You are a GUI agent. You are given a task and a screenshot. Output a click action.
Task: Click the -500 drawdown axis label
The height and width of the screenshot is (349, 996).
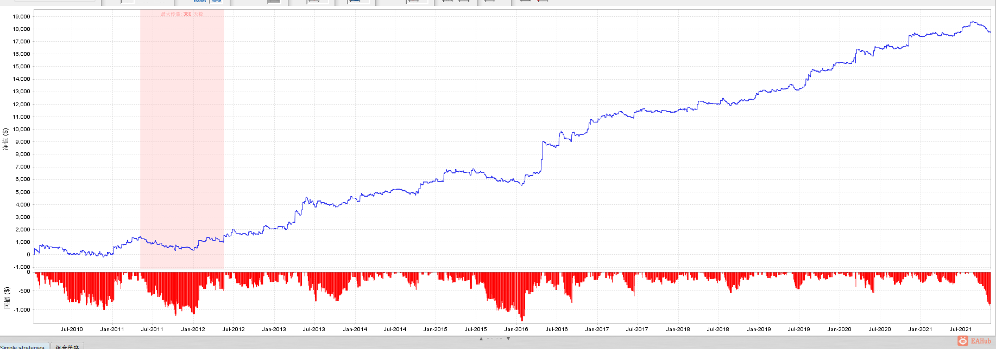[x=24, y=291]
